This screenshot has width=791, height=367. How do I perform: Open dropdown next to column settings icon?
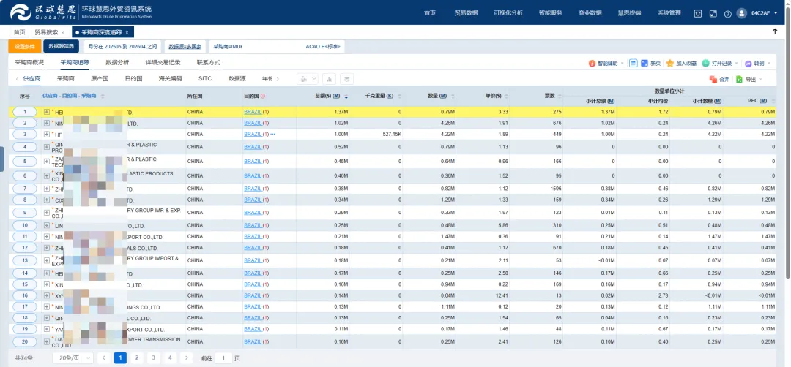[314, 79]
